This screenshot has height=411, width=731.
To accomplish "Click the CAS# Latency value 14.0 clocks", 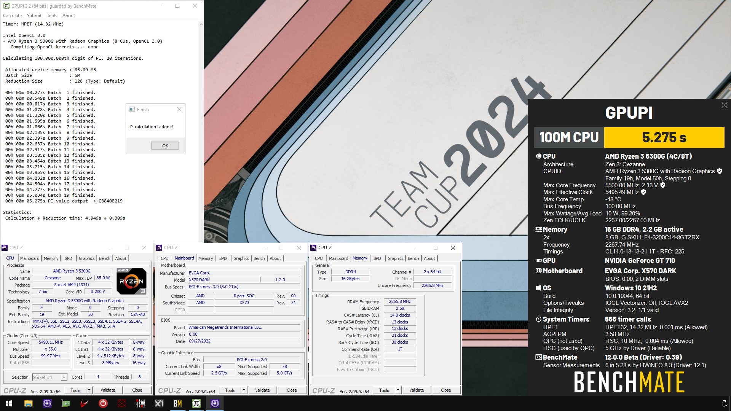I will tap(400, 315).
